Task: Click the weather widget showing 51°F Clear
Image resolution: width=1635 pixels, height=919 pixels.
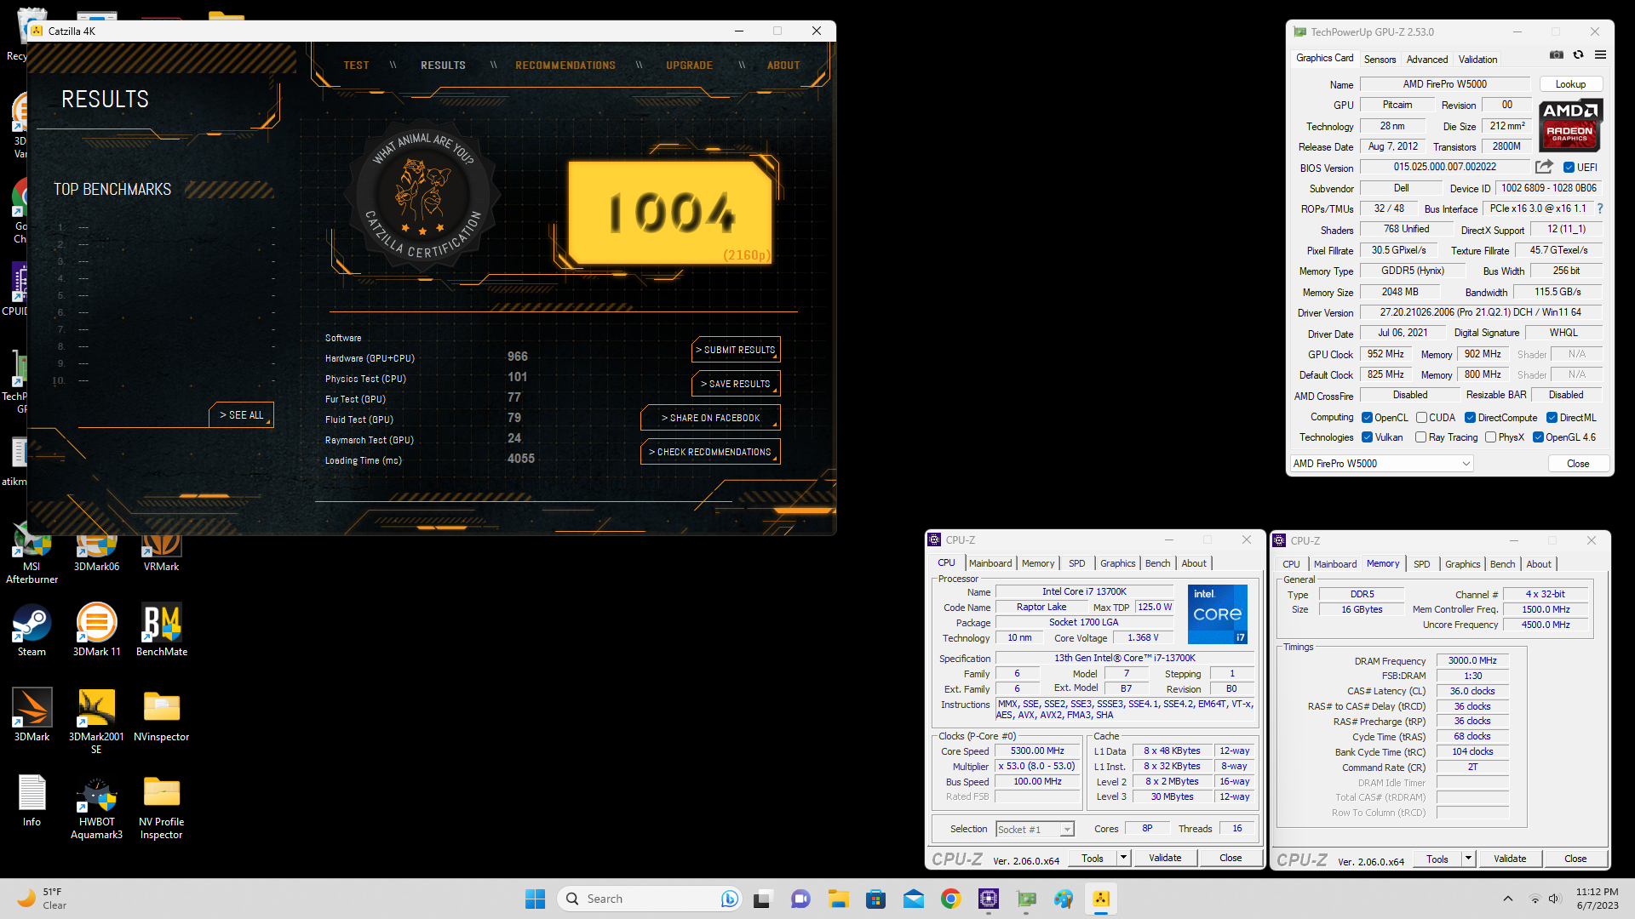Action: click(x=43, y=899)
